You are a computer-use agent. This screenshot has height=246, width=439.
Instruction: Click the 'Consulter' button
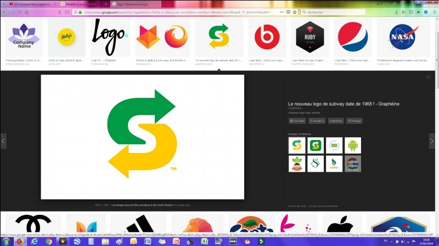click(297, 121)
